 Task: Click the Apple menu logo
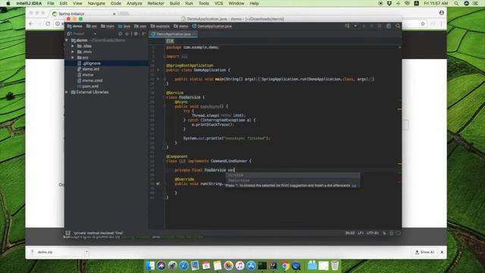click(x=8, y=3)
